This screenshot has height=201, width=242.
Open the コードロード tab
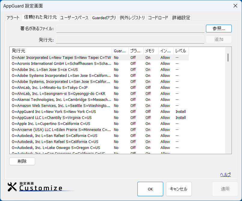pos(158,18)
